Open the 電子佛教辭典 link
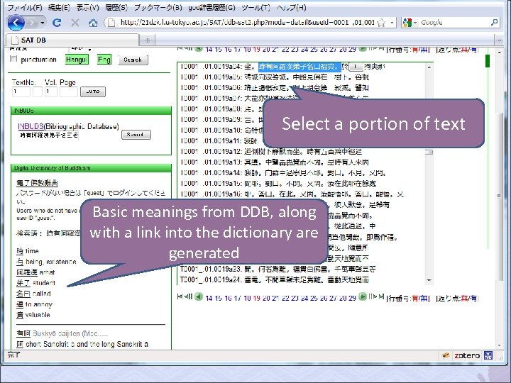 [x=37, y=183]
